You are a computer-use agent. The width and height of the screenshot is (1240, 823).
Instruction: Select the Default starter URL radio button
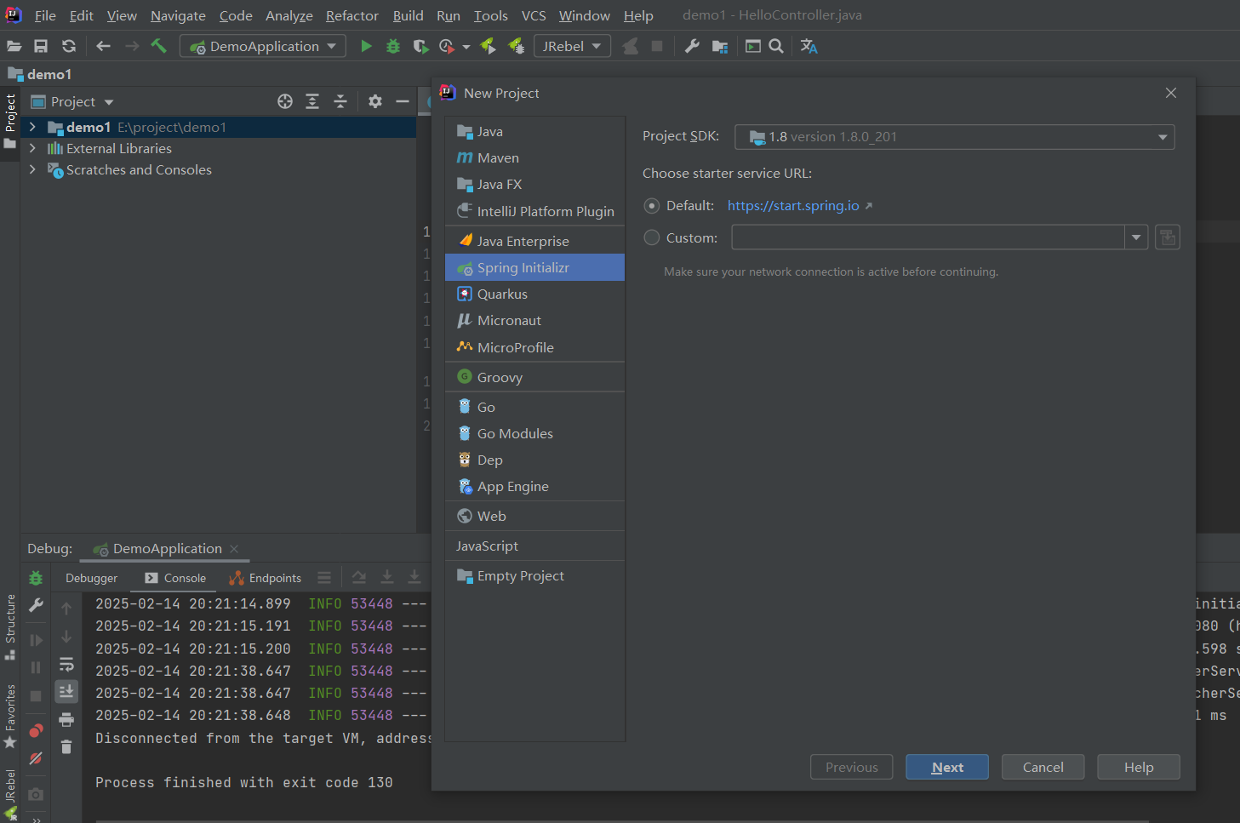coord(652,206)
